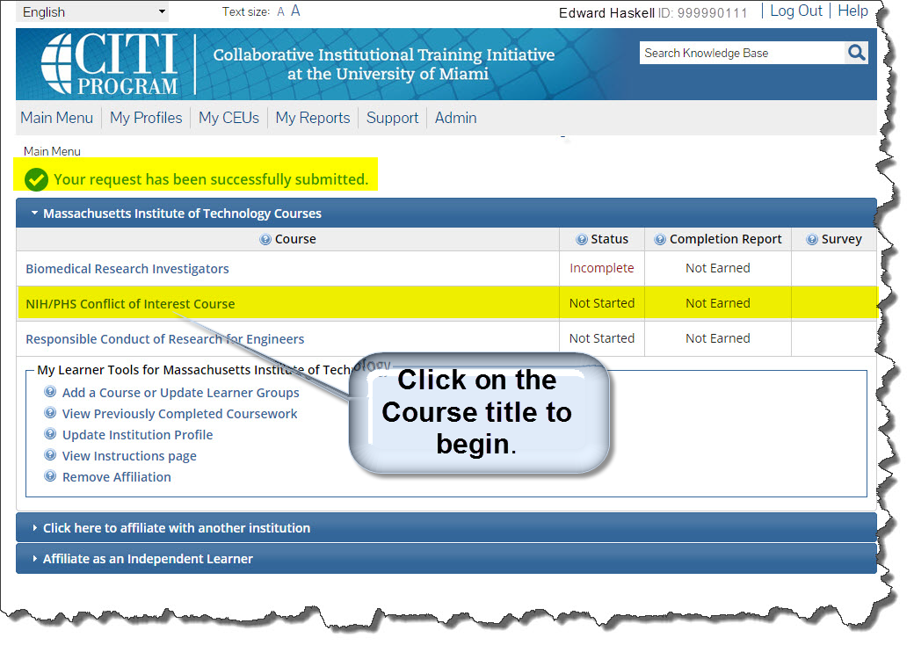The height and width of the screenshot is (645, 914).
Task: Expand Affiliate as an Independent Learner
Action: point(446,559)
